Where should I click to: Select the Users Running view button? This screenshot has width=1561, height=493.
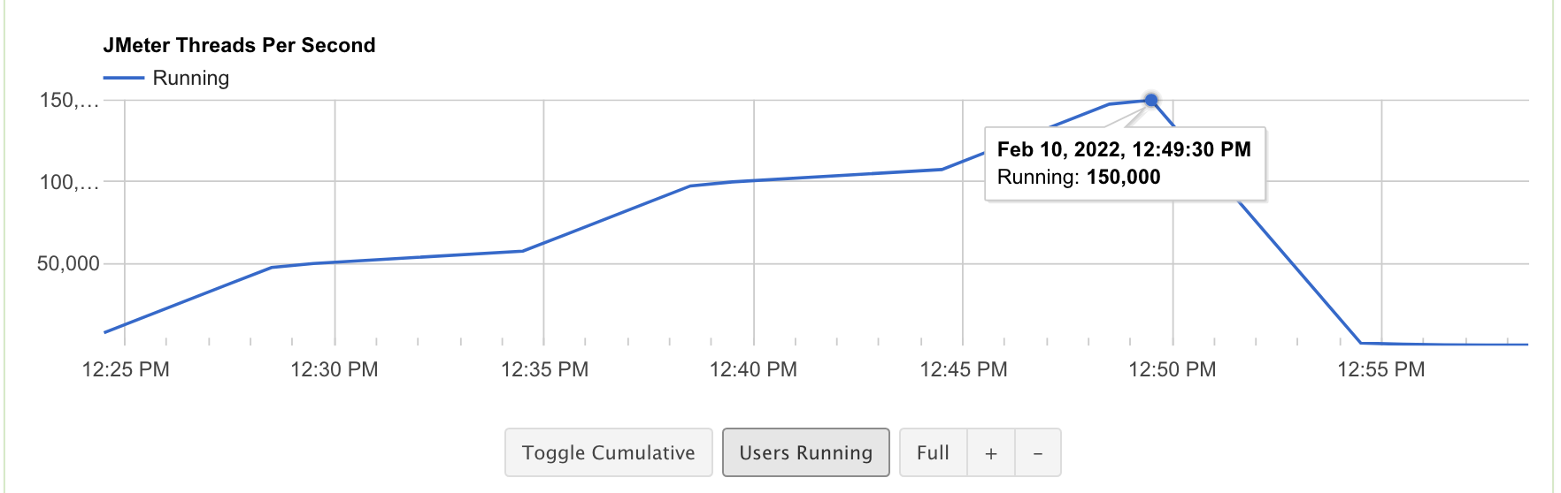pyautogui.click(x=805, y=452)
